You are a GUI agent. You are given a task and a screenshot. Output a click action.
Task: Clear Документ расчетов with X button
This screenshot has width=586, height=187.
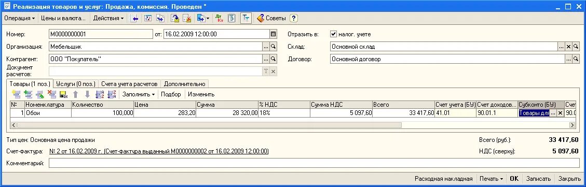[273, 71]
